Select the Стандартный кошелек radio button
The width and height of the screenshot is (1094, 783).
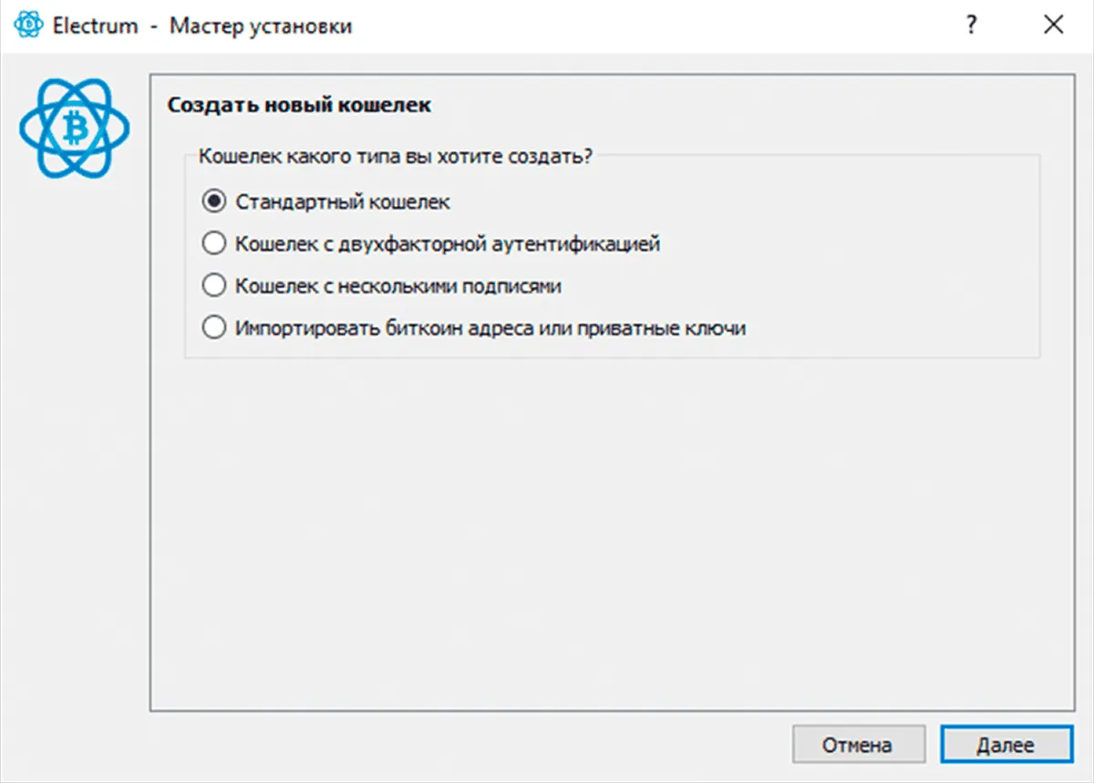(213, 201)
